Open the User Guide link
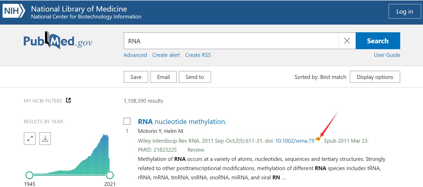Viewport: 423px width, 187px height. point(387,55)
